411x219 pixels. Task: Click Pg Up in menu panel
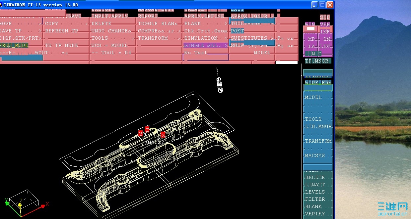(286, 38)
